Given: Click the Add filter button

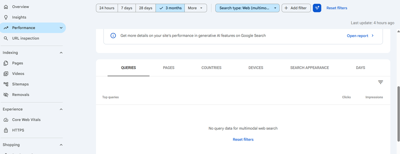Looking at the screenshot, I should 296,8.
